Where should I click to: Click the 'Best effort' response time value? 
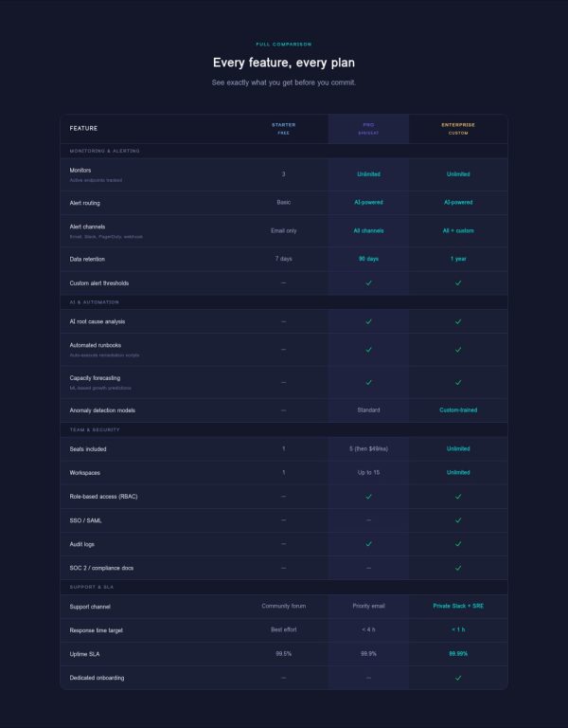pos(284,629)
